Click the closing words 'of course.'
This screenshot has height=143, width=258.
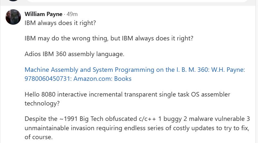click(x=38, y=137)
